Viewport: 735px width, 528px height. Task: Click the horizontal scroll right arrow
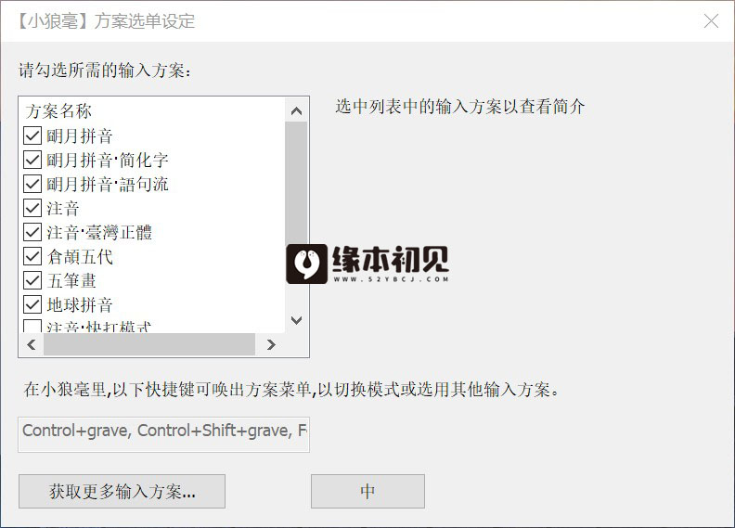click(x=271, y=345)
